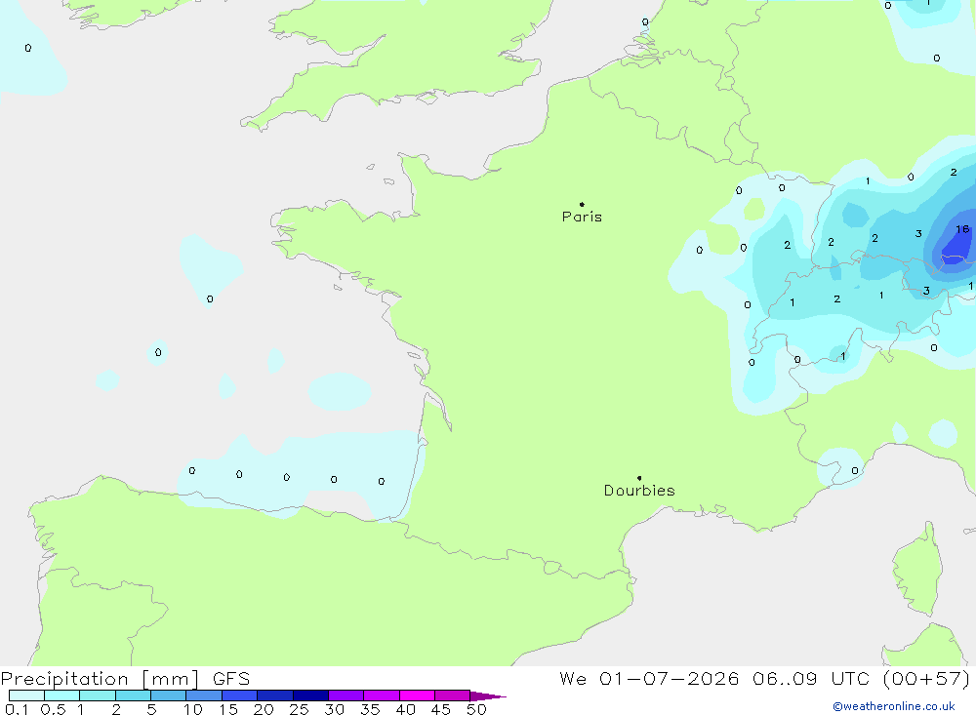
Task: Pick the 45–50 mm legend color swatch
Action: (x=453, y=695)
